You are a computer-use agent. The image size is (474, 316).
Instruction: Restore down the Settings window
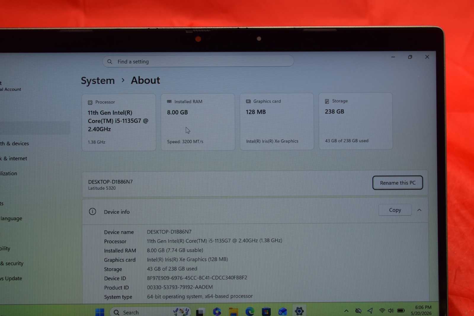tap(410, 57)
